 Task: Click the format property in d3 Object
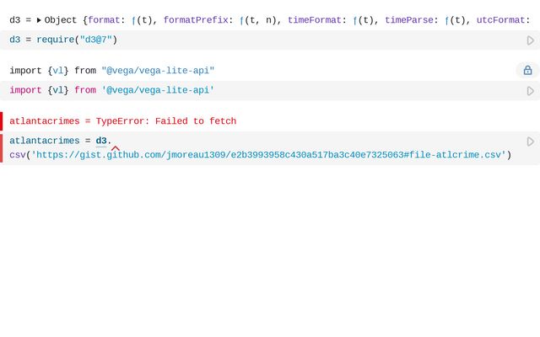(x=104, y=20)
